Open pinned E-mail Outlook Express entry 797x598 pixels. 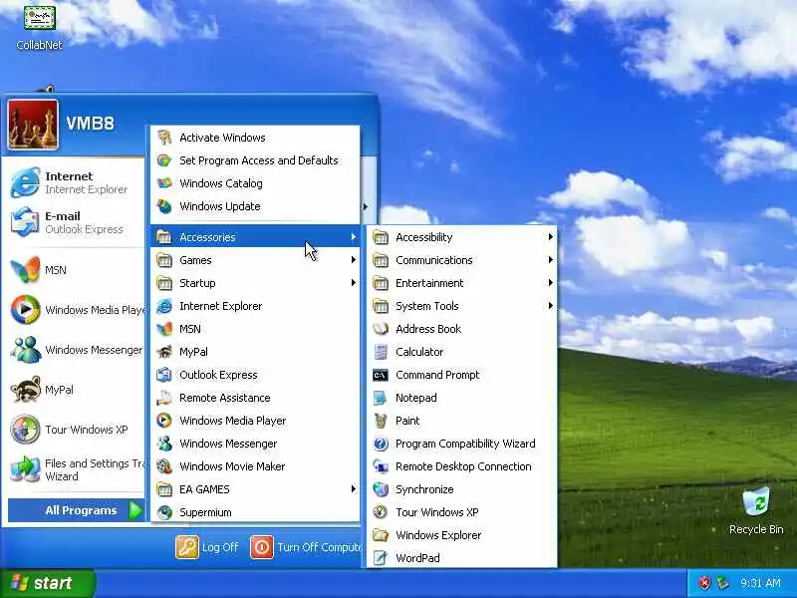74,222
